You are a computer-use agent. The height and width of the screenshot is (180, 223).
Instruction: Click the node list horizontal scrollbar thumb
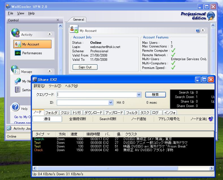(107, 168)
